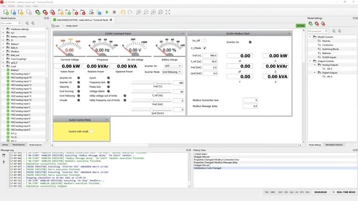Minimize the SCADA Command Panel widget

[183, 33]
